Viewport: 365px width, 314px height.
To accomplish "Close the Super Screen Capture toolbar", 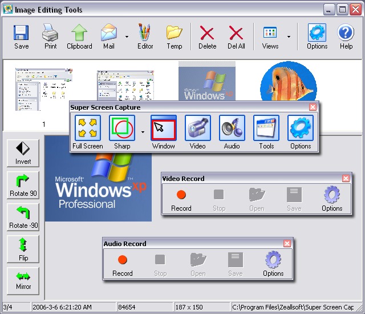I will click(313, 107).
